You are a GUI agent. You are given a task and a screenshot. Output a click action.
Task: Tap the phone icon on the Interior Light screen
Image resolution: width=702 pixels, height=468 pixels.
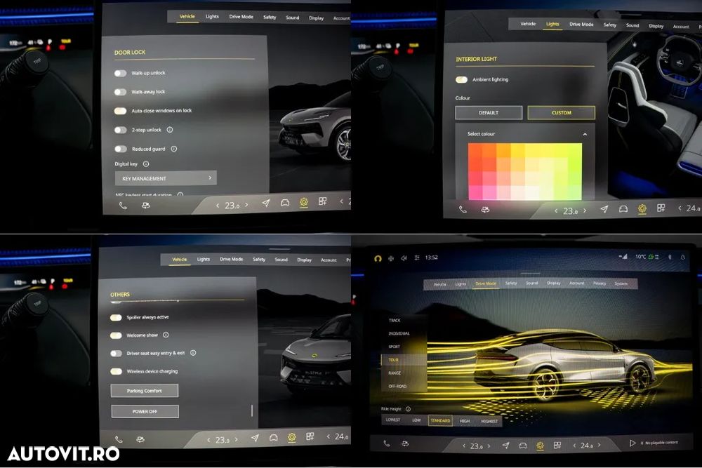coord(463,209)
